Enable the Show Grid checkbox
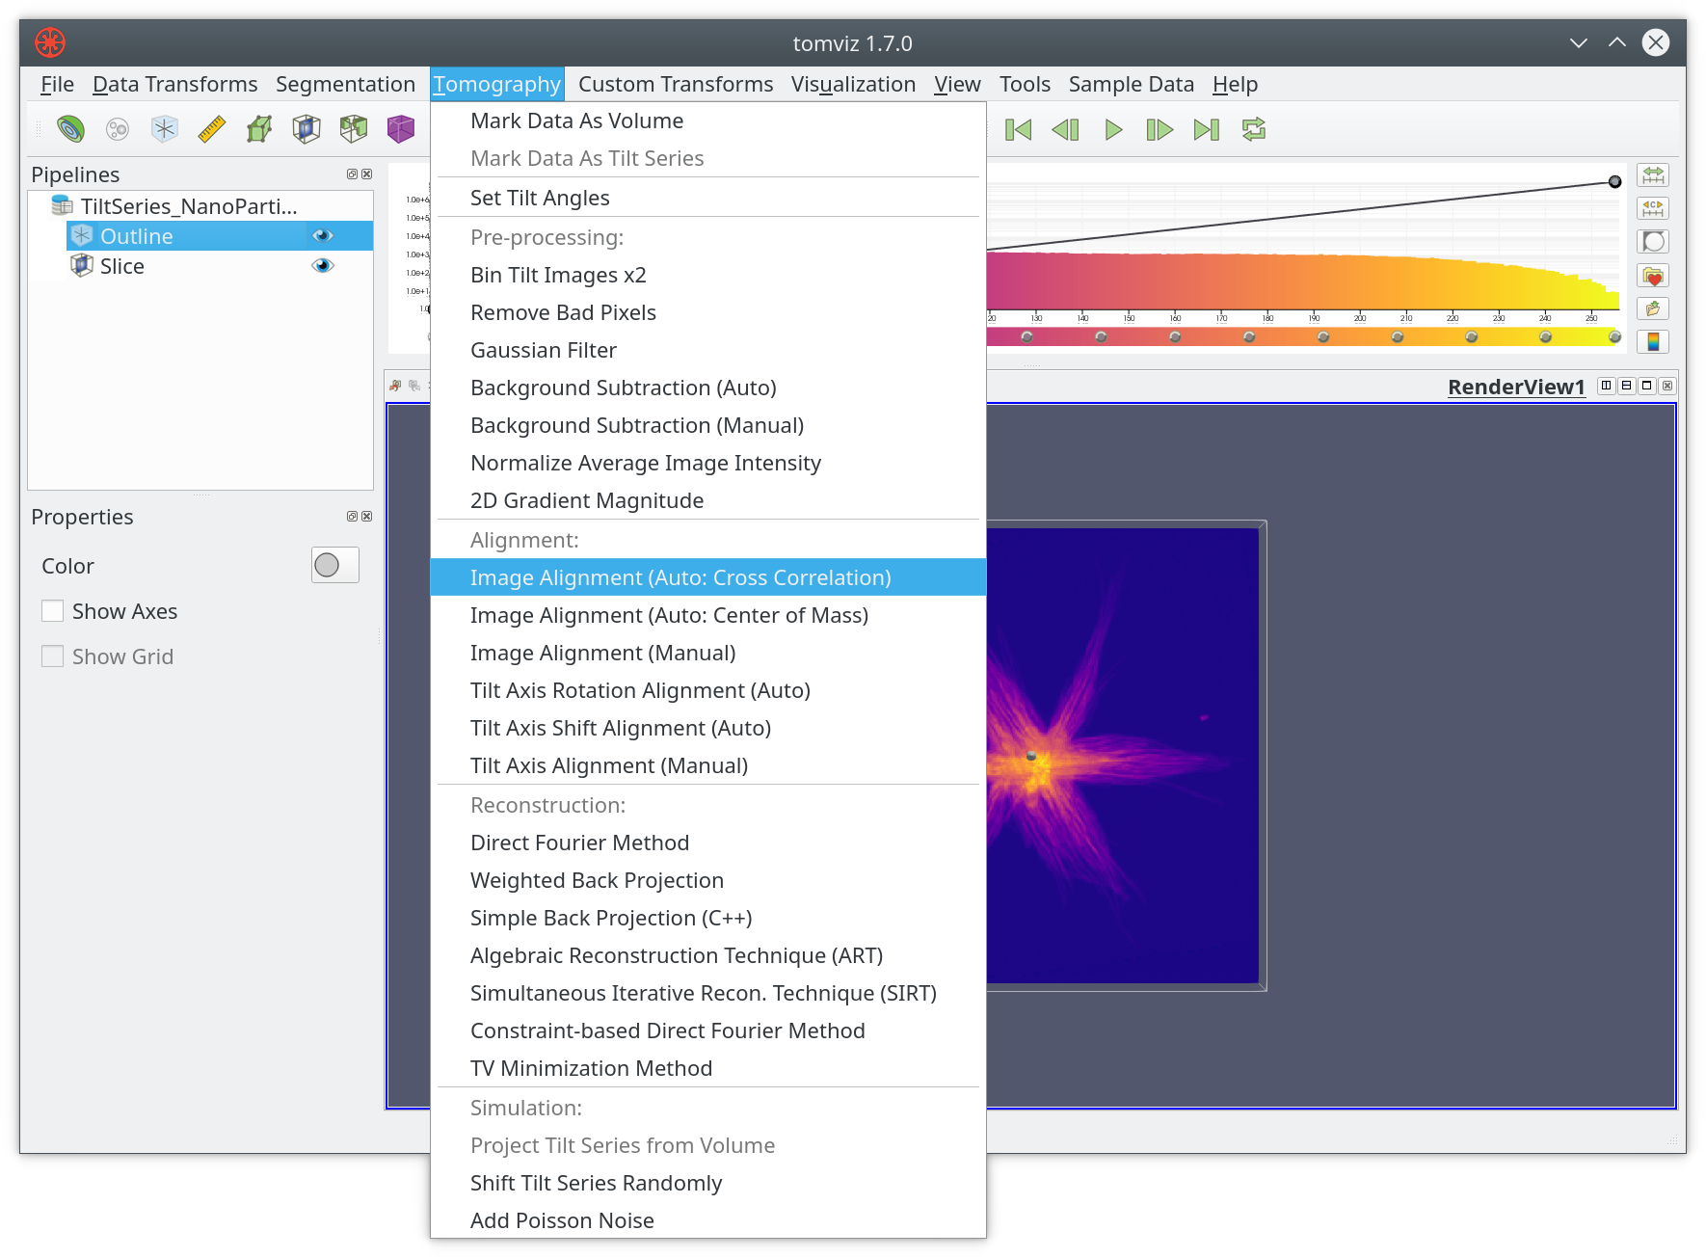 [x=52, y=656]
